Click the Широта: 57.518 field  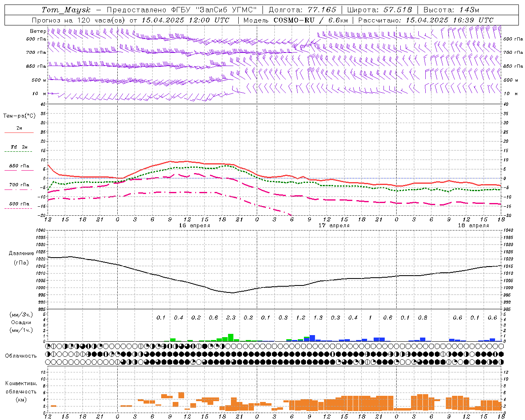pyautogui.click(x=379, y=10)
